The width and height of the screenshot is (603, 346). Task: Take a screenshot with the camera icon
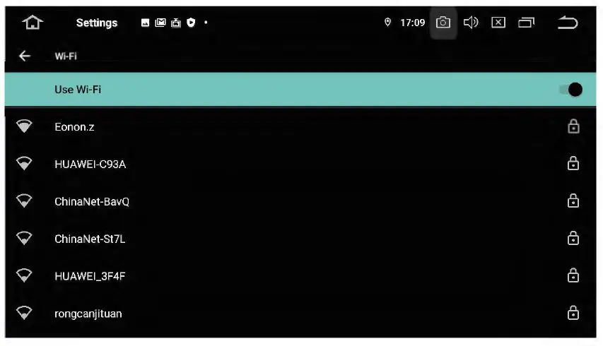tap(443, 23)
